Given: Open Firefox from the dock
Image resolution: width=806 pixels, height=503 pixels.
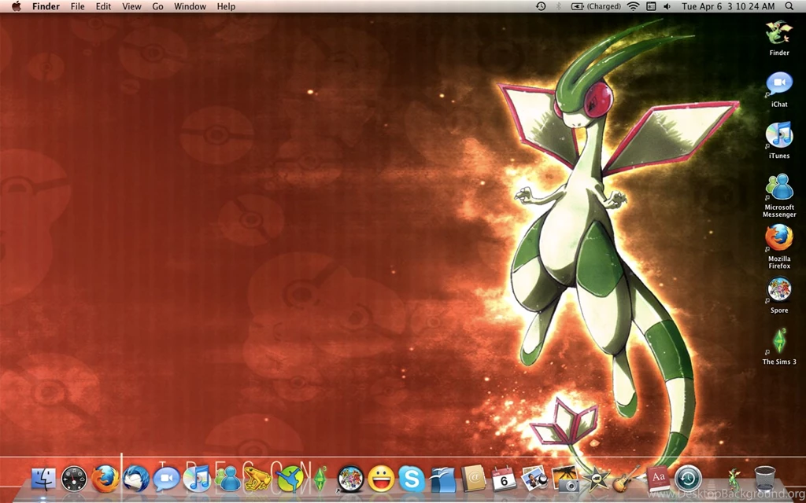Looking at the screenshot, I should 105,477.
